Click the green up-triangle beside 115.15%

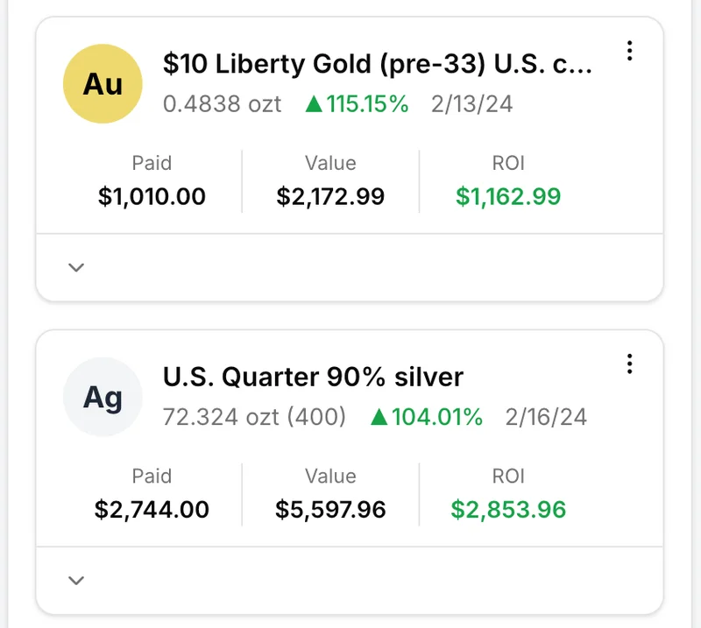tap(314, 105)
